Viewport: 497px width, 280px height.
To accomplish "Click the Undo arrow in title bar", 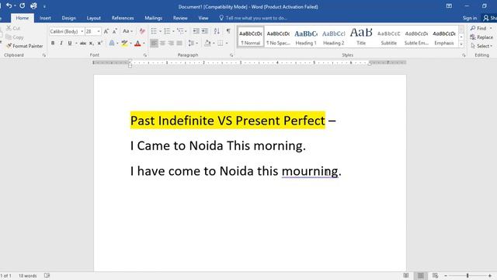I will point(9,5).
